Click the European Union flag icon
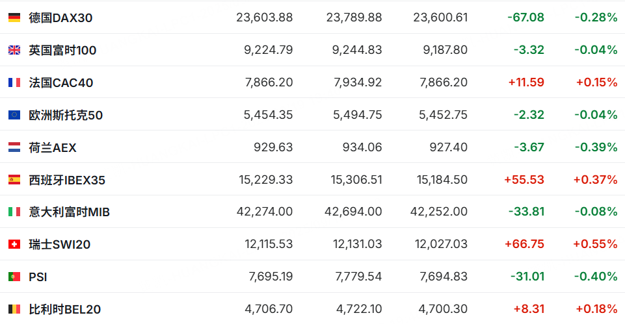Viewport: 625px width, 324px height. pos(14,115)
